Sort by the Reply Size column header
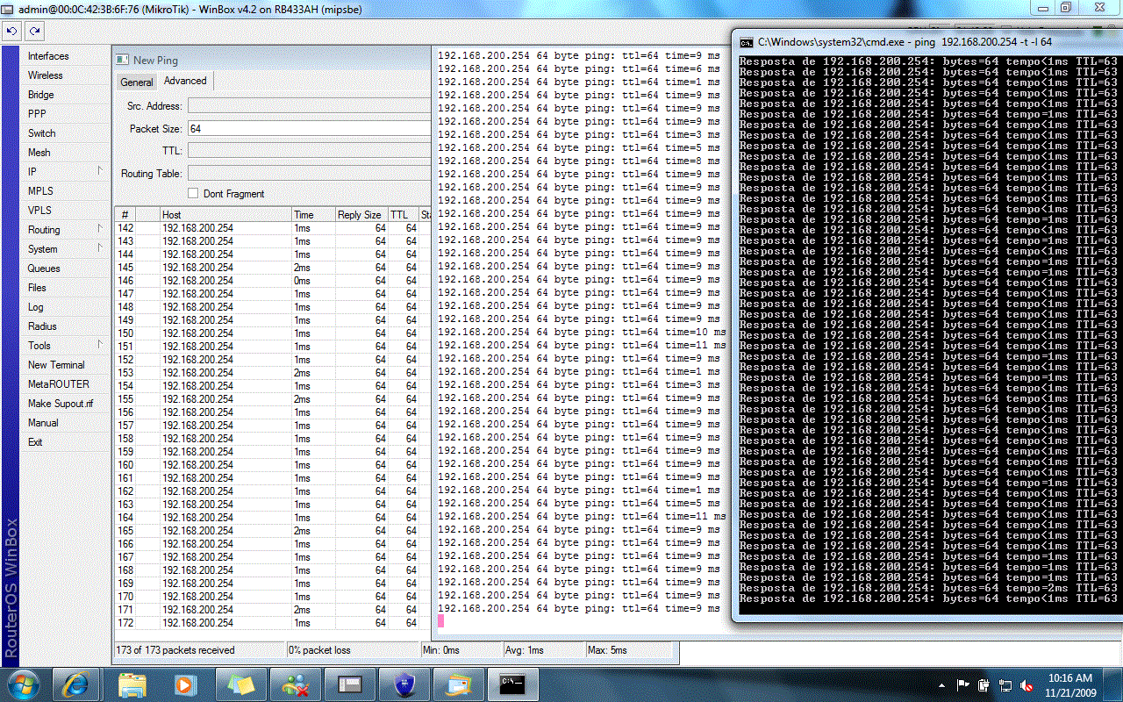This screenshot has height=702, width=1123. [x=361, y=215]
